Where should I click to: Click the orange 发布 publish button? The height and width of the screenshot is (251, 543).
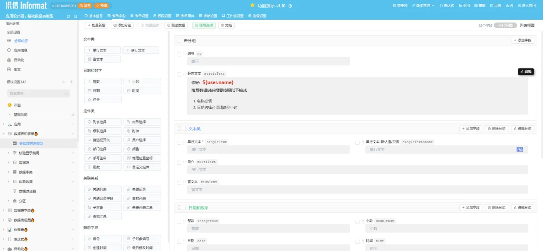click(x=85, y=6)
